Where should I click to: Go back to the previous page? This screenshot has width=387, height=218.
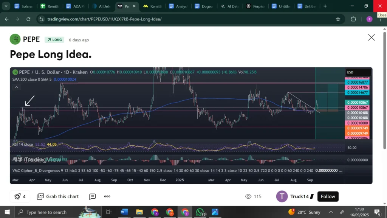7,19
